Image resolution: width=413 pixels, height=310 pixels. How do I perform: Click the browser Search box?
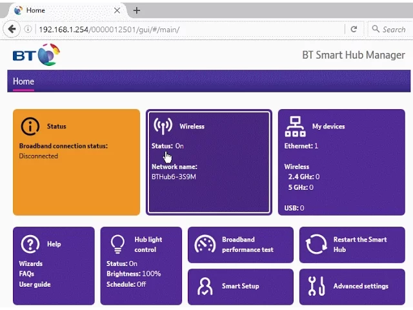(390, 29)
